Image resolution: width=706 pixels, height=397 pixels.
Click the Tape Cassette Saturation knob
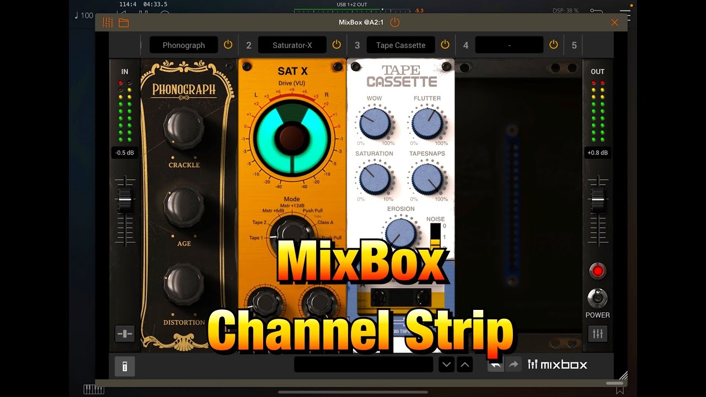click(375, 178)
